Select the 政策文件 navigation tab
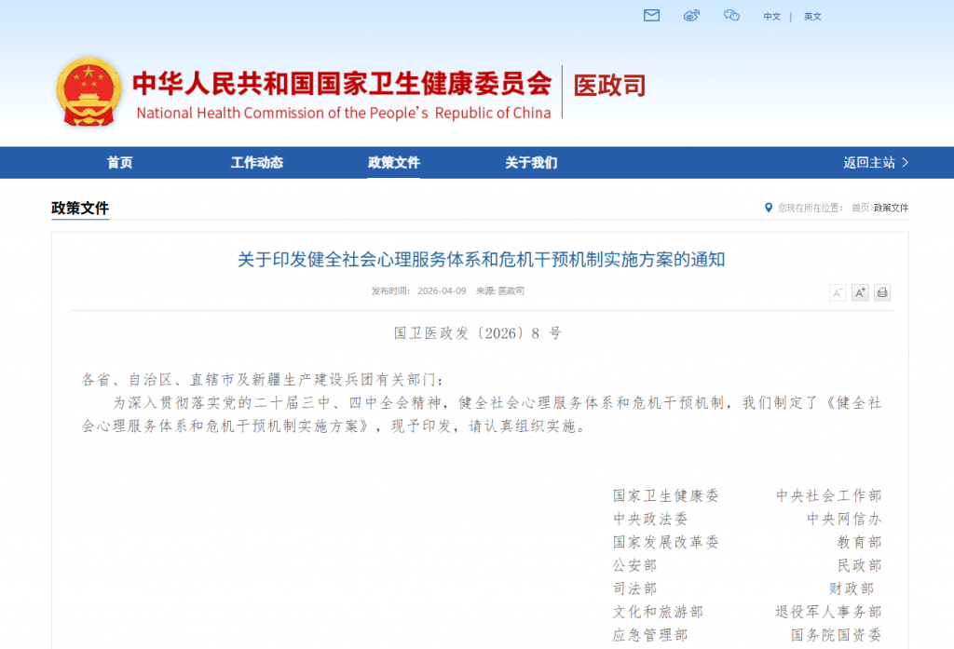This screenshot has width=954, height=649. pos(394,162)
